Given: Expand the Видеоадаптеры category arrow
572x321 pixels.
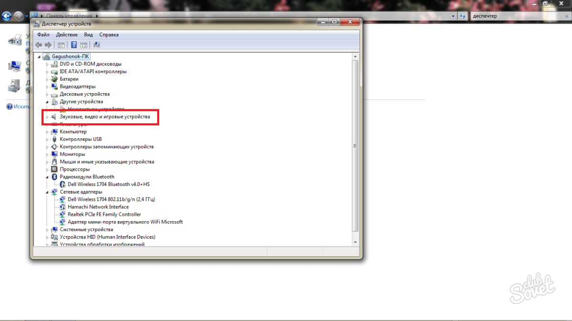Looking at the screenshot, I should (x=47, y=87).
